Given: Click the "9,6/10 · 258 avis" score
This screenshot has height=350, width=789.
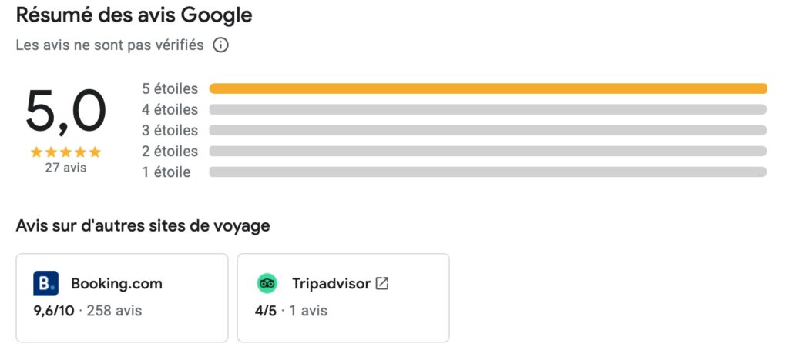Looking at the screenshot, I should (x=88, y=312).
